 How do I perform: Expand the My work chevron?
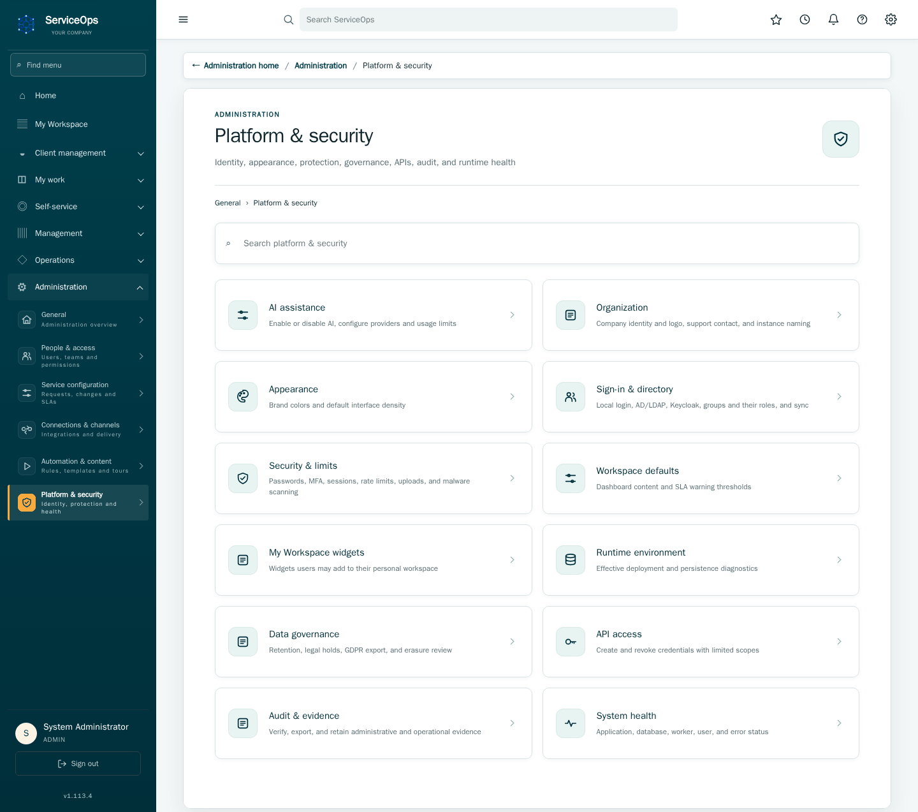(141, 181)
